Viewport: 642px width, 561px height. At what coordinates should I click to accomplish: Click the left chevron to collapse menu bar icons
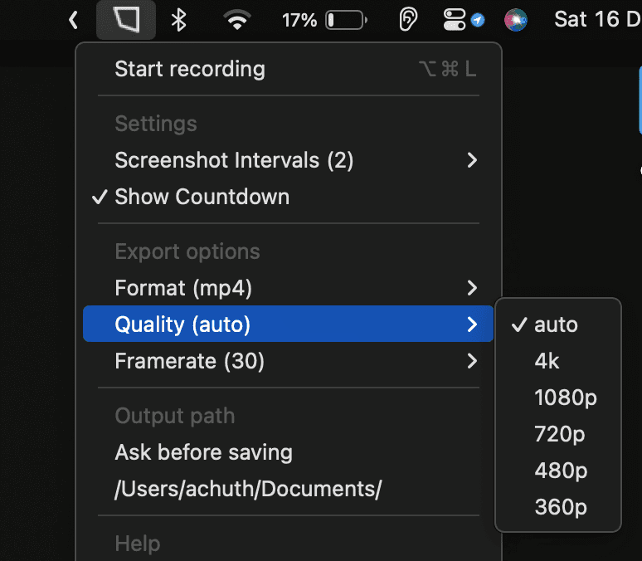[73, 20]
